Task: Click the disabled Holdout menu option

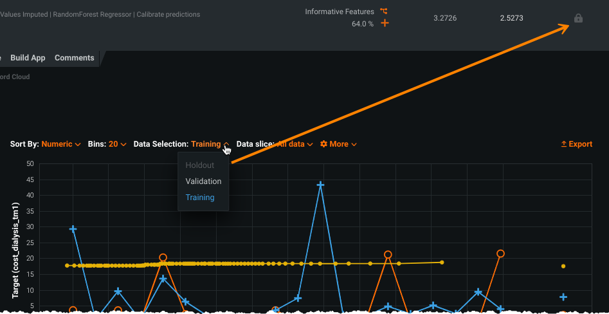Action: [200, 165]
